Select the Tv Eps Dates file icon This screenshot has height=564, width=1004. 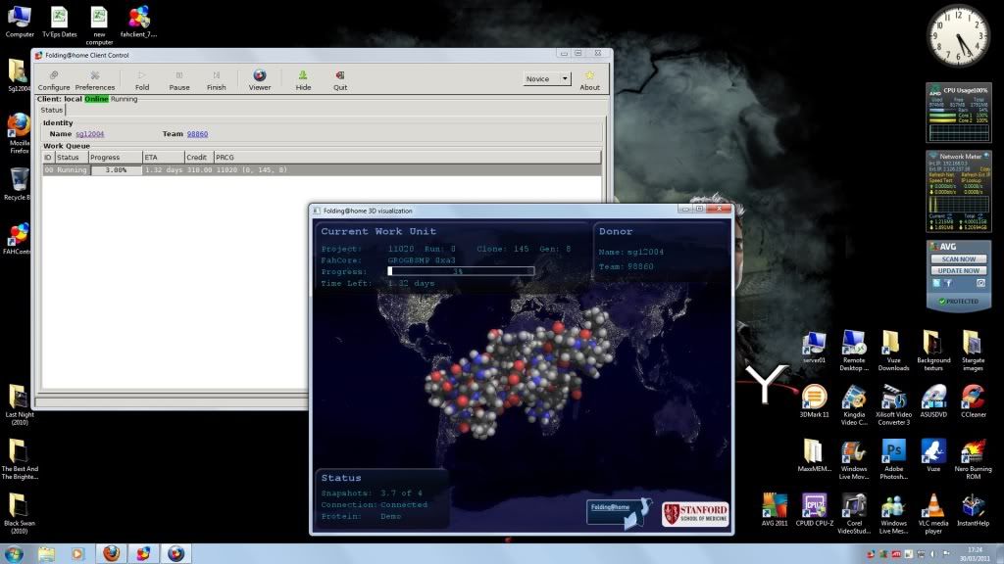pos(60,22)
